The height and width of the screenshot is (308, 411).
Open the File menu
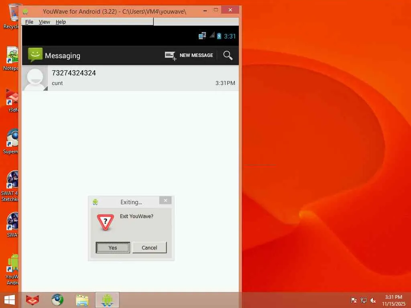(29, 22)
